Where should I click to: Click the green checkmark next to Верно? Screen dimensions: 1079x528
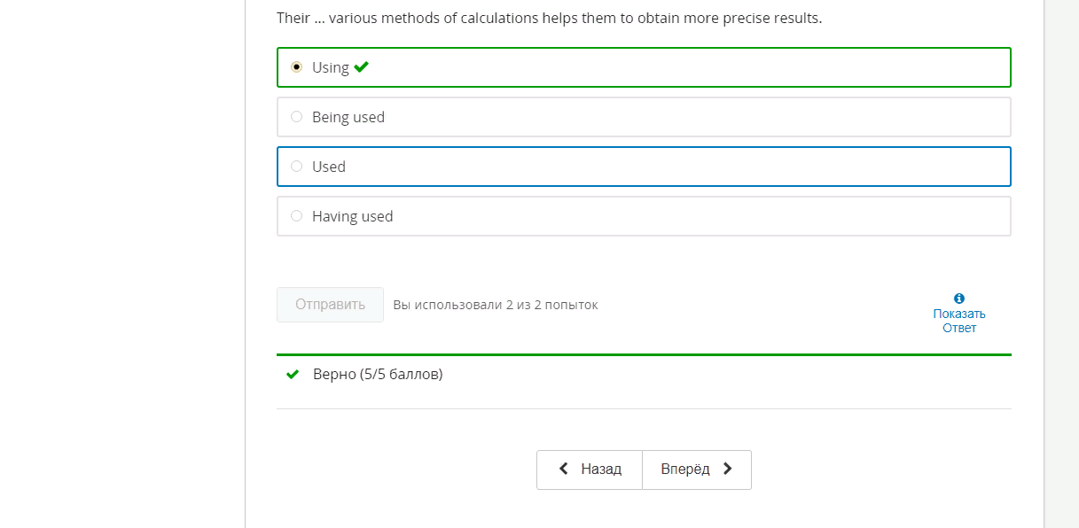coord(293,375)
